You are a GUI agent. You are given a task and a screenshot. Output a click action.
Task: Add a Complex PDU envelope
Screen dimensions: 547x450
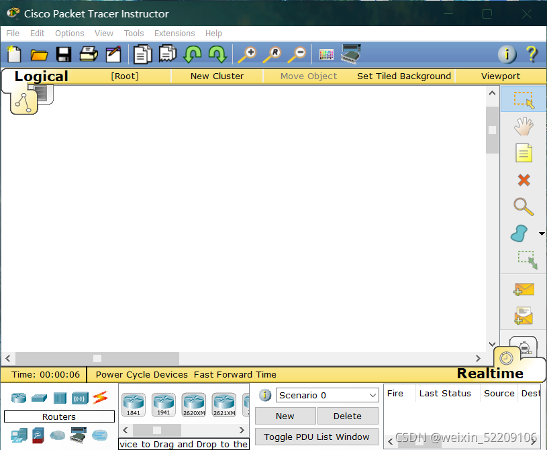coord(524,316)
